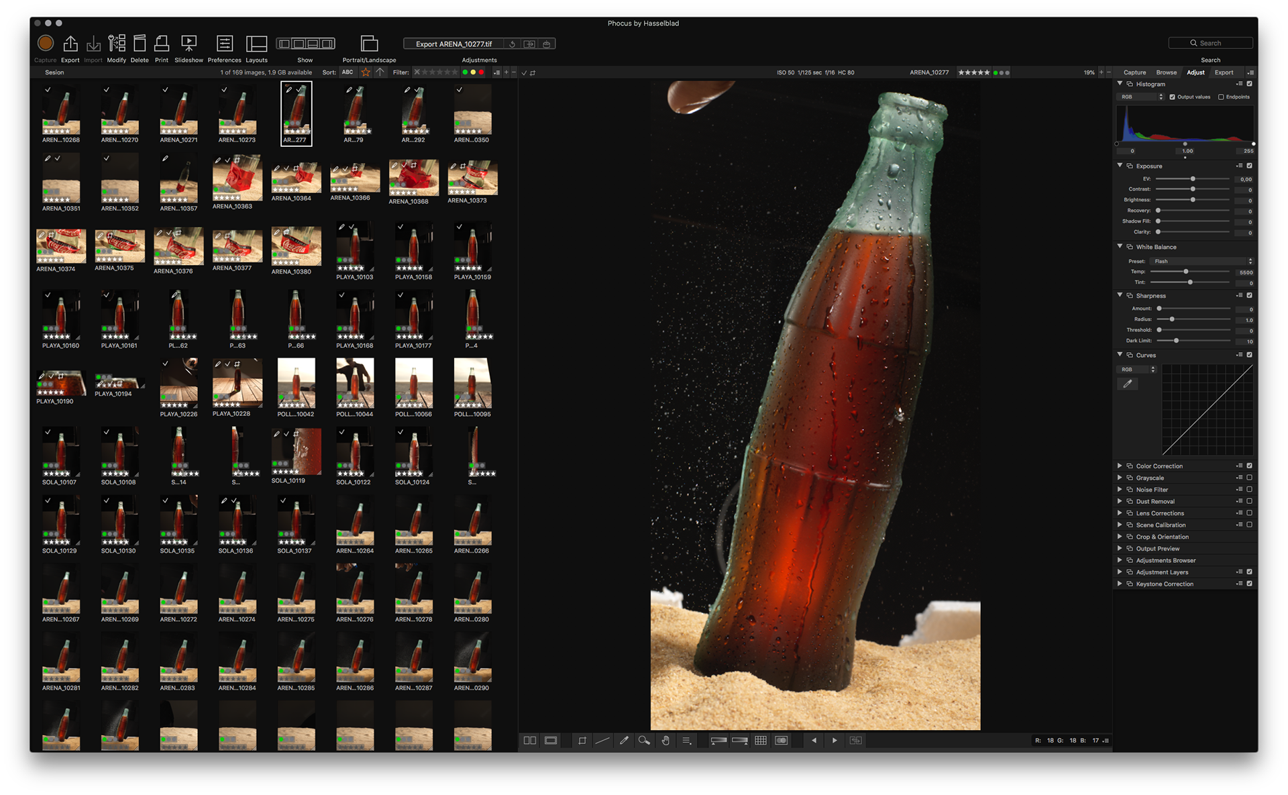This screenshot has height=795, width=1288.
Task: Go to next image arrow
Action: coord(835,741)
